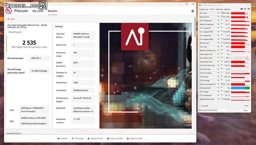Image resolution: width=256 pixels, height=145 pixels.
Task: Open GPU selector combo box in GPU-Z
Action: pos(213,110)
